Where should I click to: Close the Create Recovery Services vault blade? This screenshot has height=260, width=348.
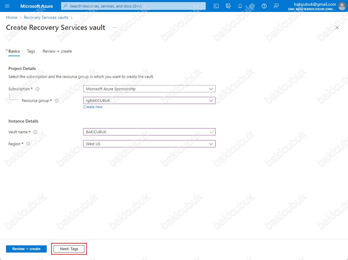(337, 27)
